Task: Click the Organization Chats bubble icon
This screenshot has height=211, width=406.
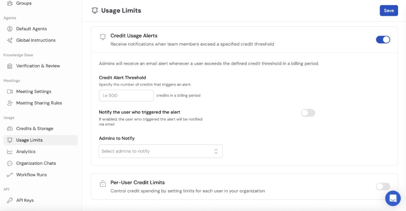Action: [10, 163]
